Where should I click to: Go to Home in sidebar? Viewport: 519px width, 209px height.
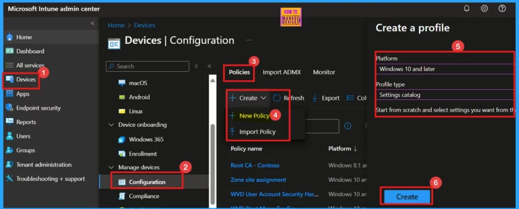[x=24, y=37]
